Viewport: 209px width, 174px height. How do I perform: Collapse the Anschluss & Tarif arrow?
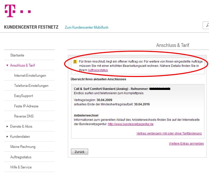point(7,65)
